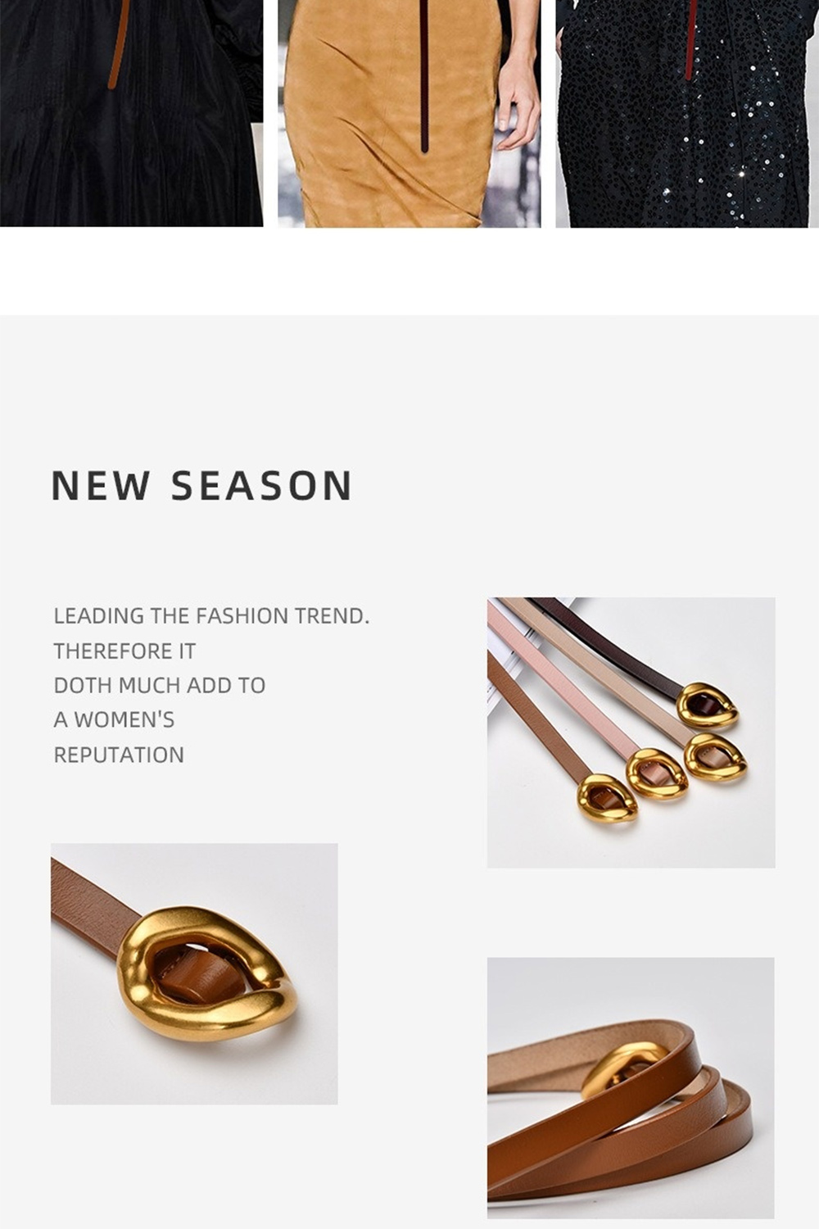
Task: Open the gold buckle close-up image
Action: [194, 973]
